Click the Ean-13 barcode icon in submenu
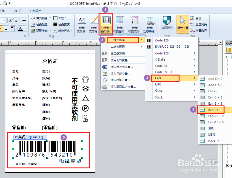Screen dimensions: 232x178 tap(202, 110)
